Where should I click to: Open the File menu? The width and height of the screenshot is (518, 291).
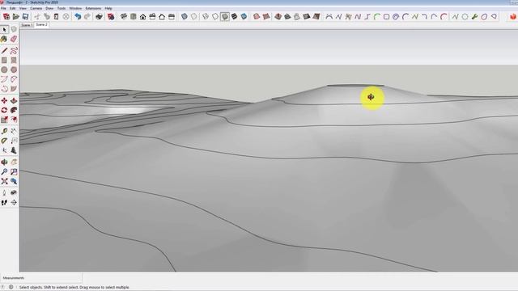point(3,8)
